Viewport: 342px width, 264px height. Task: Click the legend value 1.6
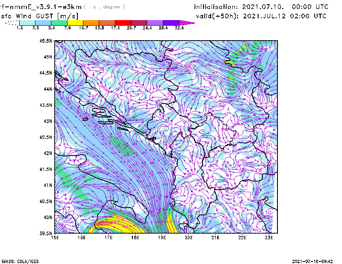click(x=20, y=28)
